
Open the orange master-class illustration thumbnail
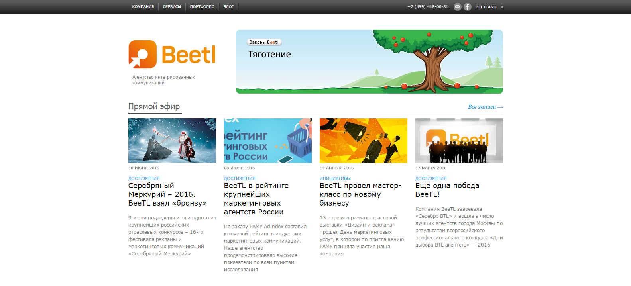364,141
